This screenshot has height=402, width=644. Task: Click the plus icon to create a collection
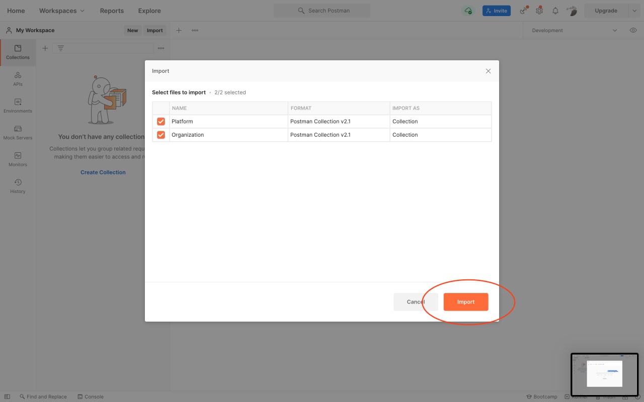45,48
